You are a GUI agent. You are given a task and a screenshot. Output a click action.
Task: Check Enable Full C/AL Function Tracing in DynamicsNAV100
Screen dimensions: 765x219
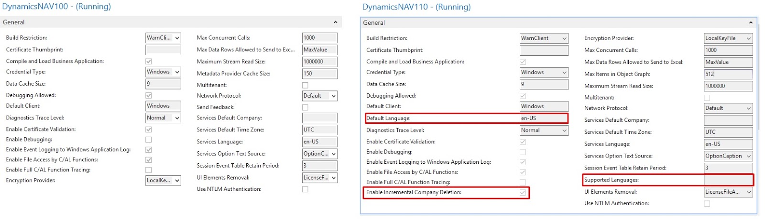tap(149, 170)
